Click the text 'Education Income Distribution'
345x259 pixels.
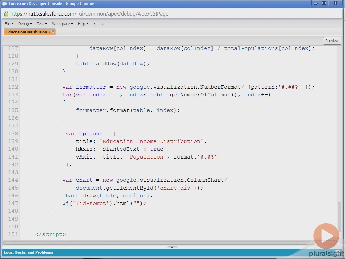pos(151,141)
